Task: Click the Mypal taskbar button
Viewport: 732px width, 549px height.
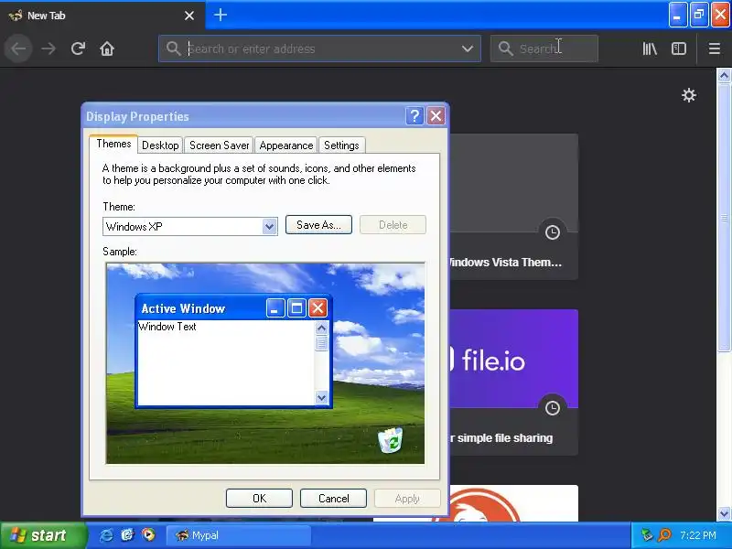Action: pos(239,535)
